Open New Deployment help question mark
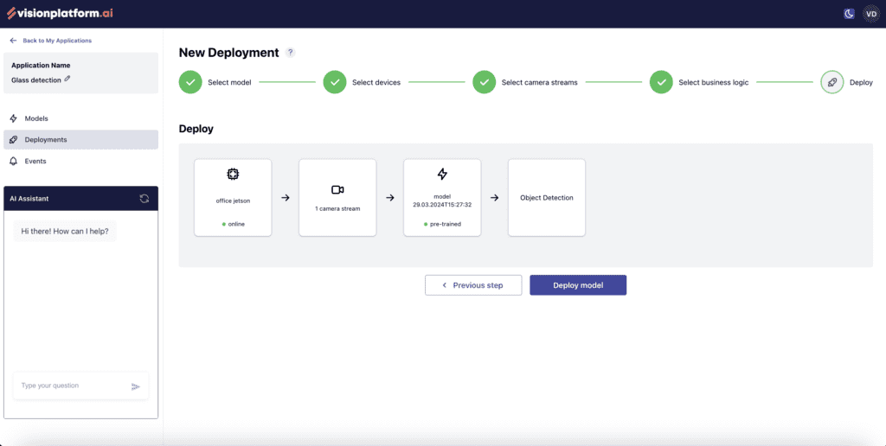The height and width of the screenshot is (446, 886). (291, 53)
